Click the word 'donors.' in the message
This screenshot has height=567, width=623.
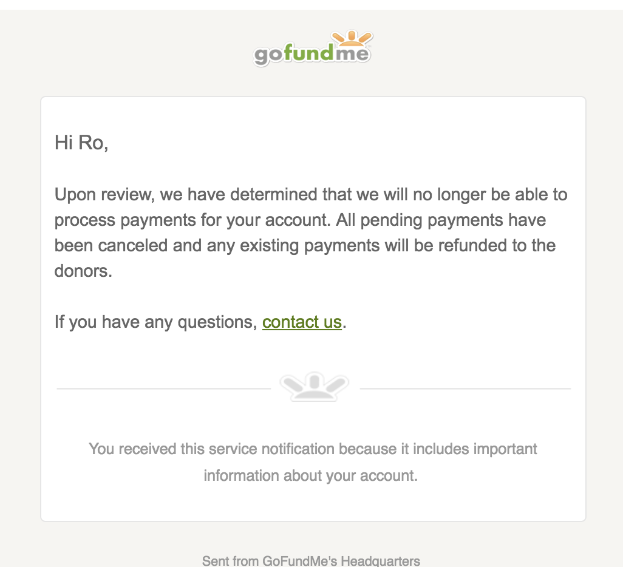[83, 271]
